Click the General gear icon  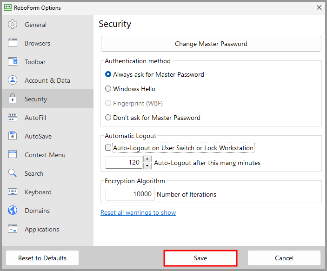[13, 24]
